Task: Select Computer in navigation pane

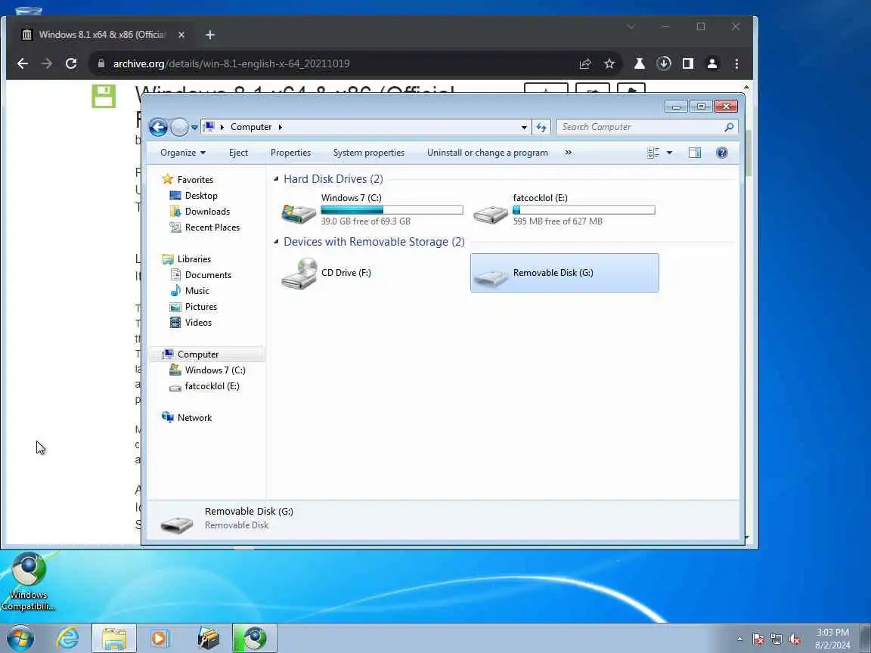Action: (x=198, y=354)
